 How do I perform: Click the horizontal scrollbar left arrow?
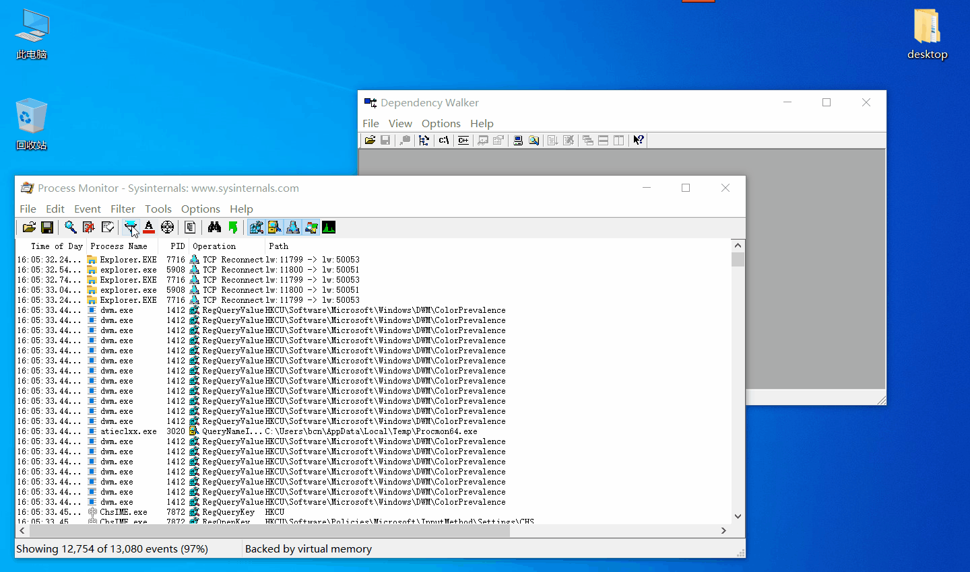tap(22, 531)
